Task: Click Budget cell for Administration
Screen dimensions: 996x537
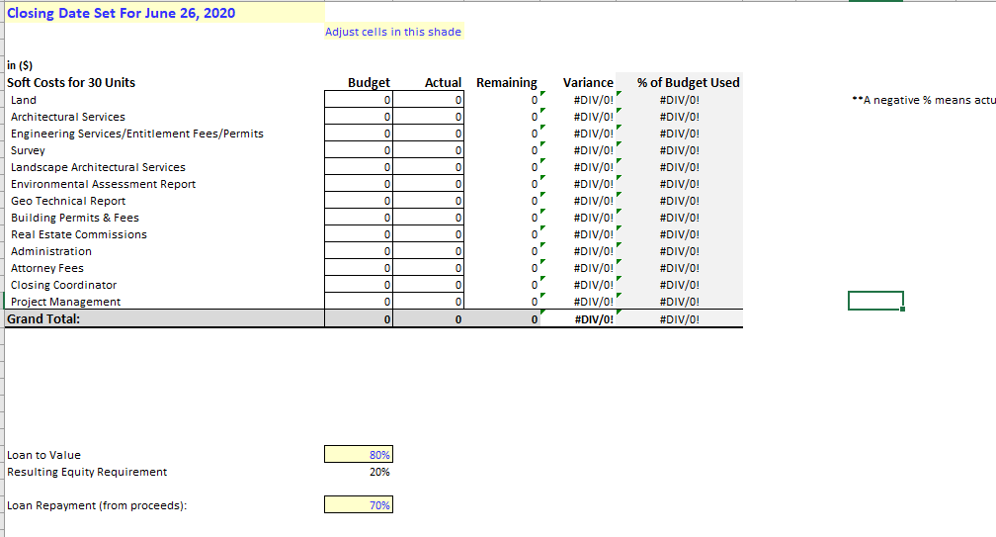Action: click(359, 251)
